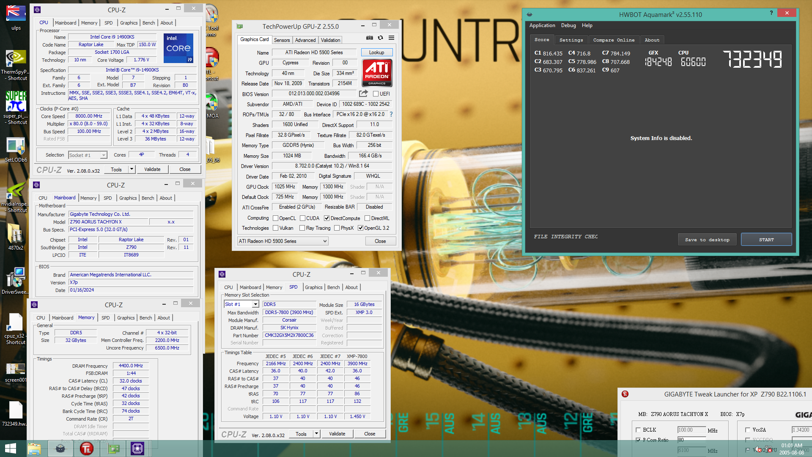
Task: Click the GPU-Z refresh icon
Action: click(381, 38)
